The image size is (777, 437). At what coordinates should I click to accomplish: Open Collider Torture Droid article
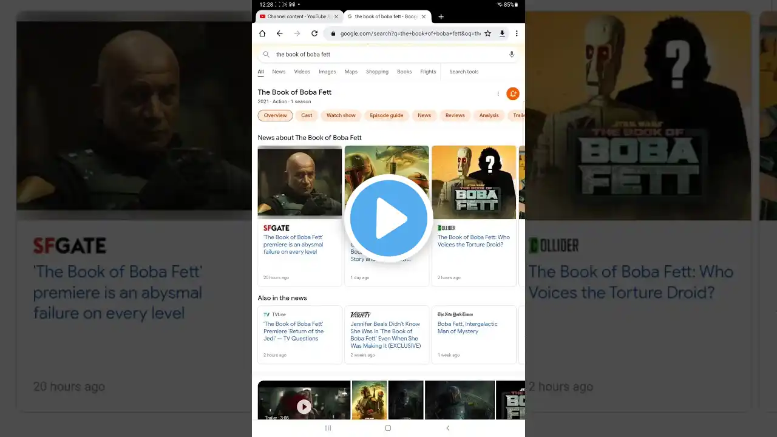(473, 241)
